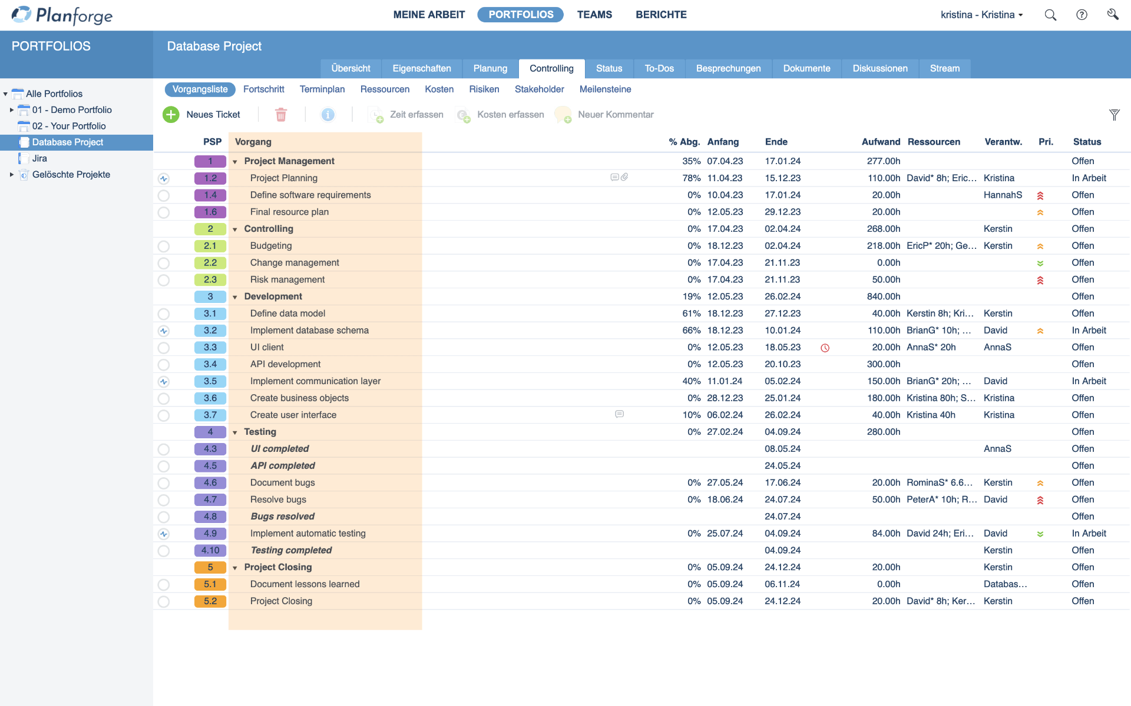Viewport: 1131px width, 706px height.
Task: Click the activity status toggle on Implement database schema
Action: pyautogui.click(x=164, y=331)
